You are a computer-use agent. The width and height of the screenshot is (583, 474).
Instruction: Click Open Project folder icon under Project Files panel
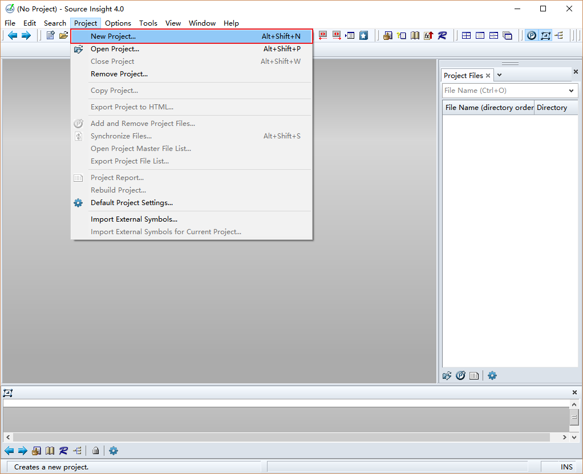click(447, 375)
